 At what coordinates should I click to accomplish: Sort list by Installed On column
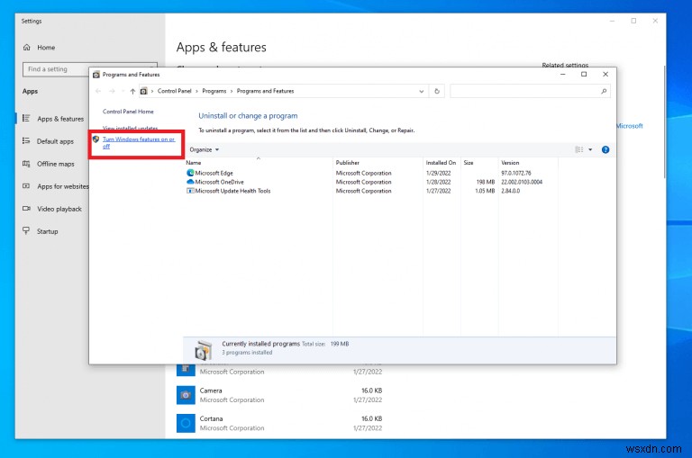pyautogui.click(x=441, y=163)
